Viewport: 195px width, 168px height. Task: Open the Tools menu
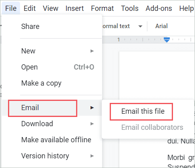click(130, 8)
